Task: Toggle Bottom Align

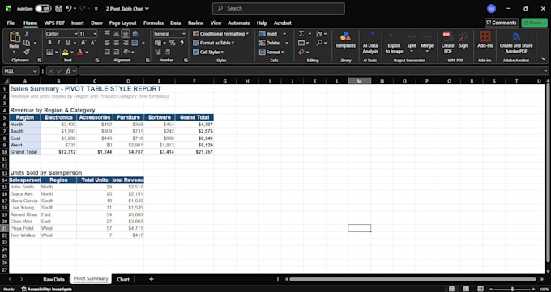Action: pyautogui.click(x=126, y=34)
